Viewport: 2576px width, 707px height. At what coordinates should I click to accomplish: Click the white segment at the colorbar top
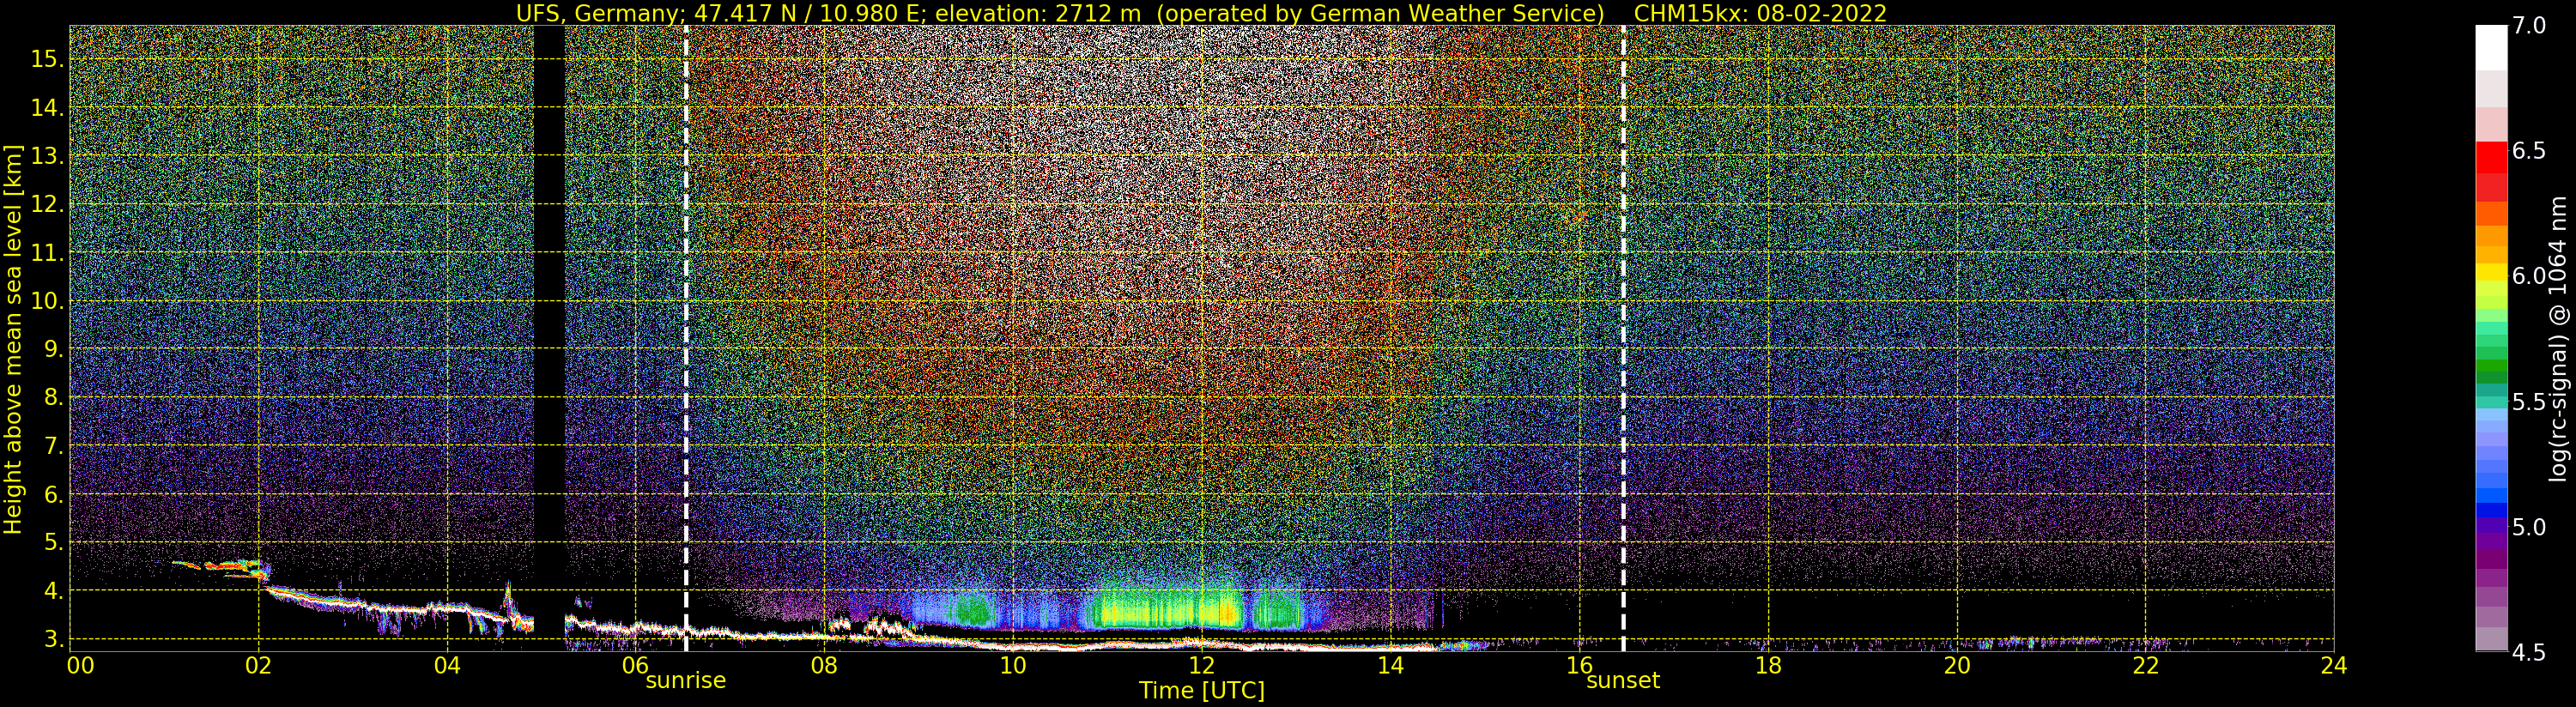2491,48
